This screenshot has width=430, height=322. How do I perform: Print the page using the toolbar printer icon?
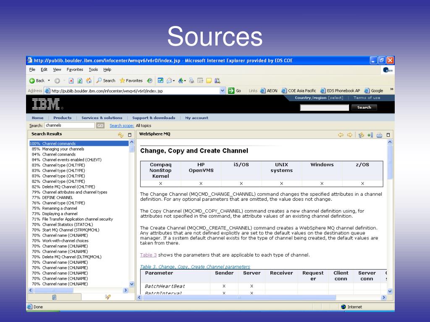click(x=191, y=81)
